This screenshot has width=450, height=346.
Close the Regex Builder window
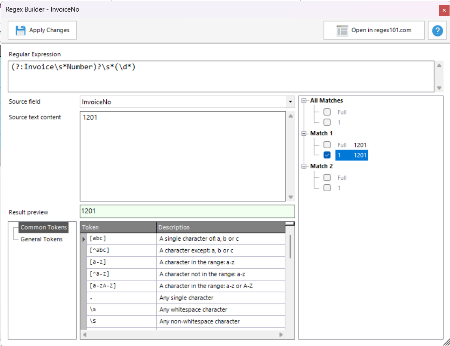coord(444,10)
